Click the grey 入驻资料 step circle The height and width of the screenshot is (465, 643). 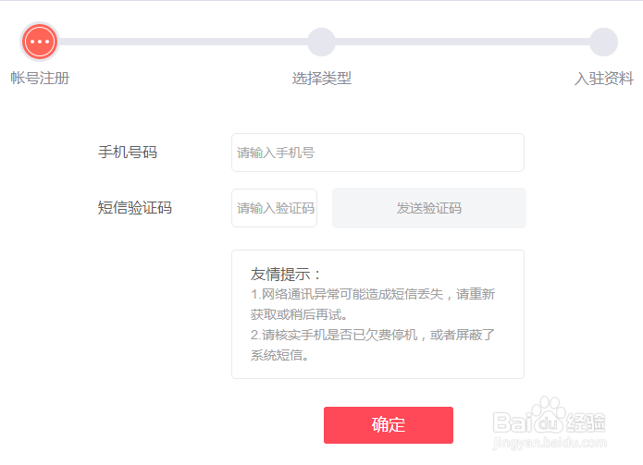click(603, 42)
